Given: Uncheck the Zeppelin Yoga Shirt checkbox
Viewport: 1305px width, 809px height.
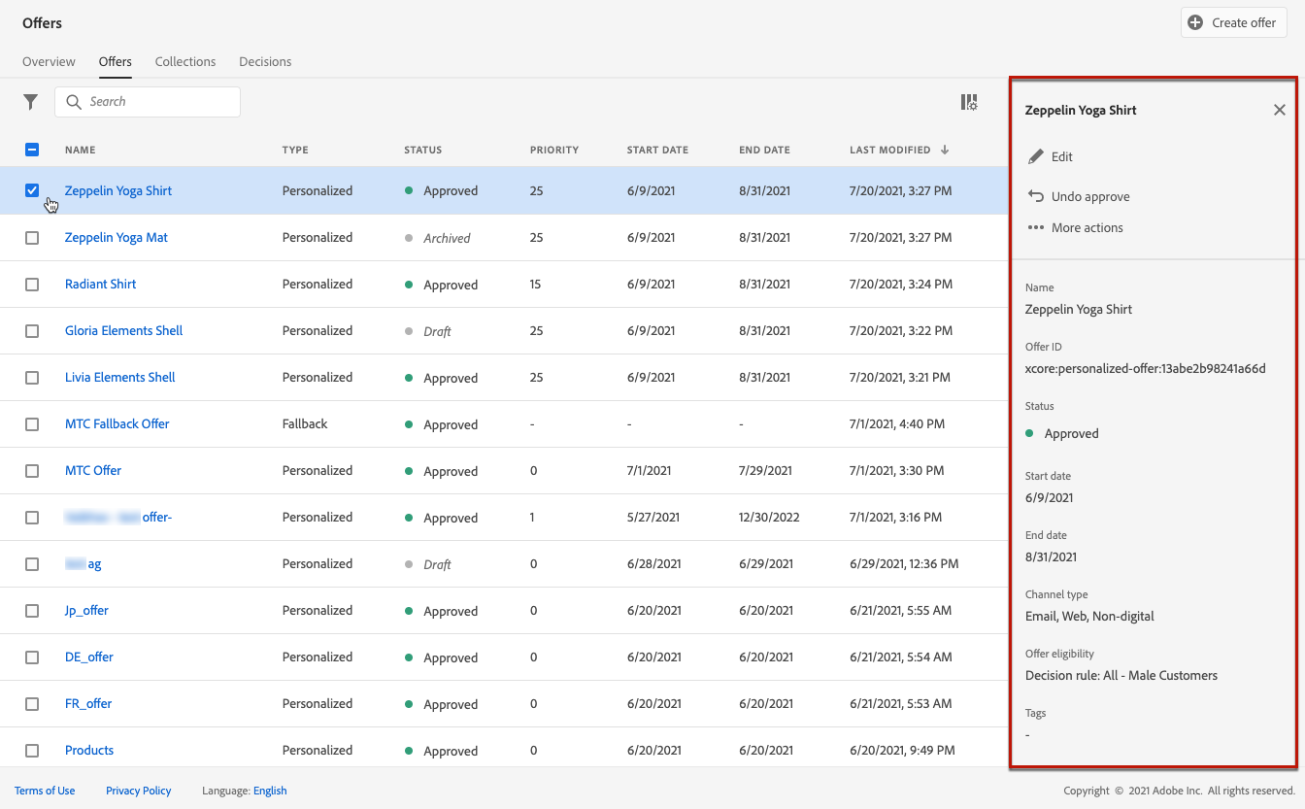Looking at the screenshot, I should [x=32, y=190].
